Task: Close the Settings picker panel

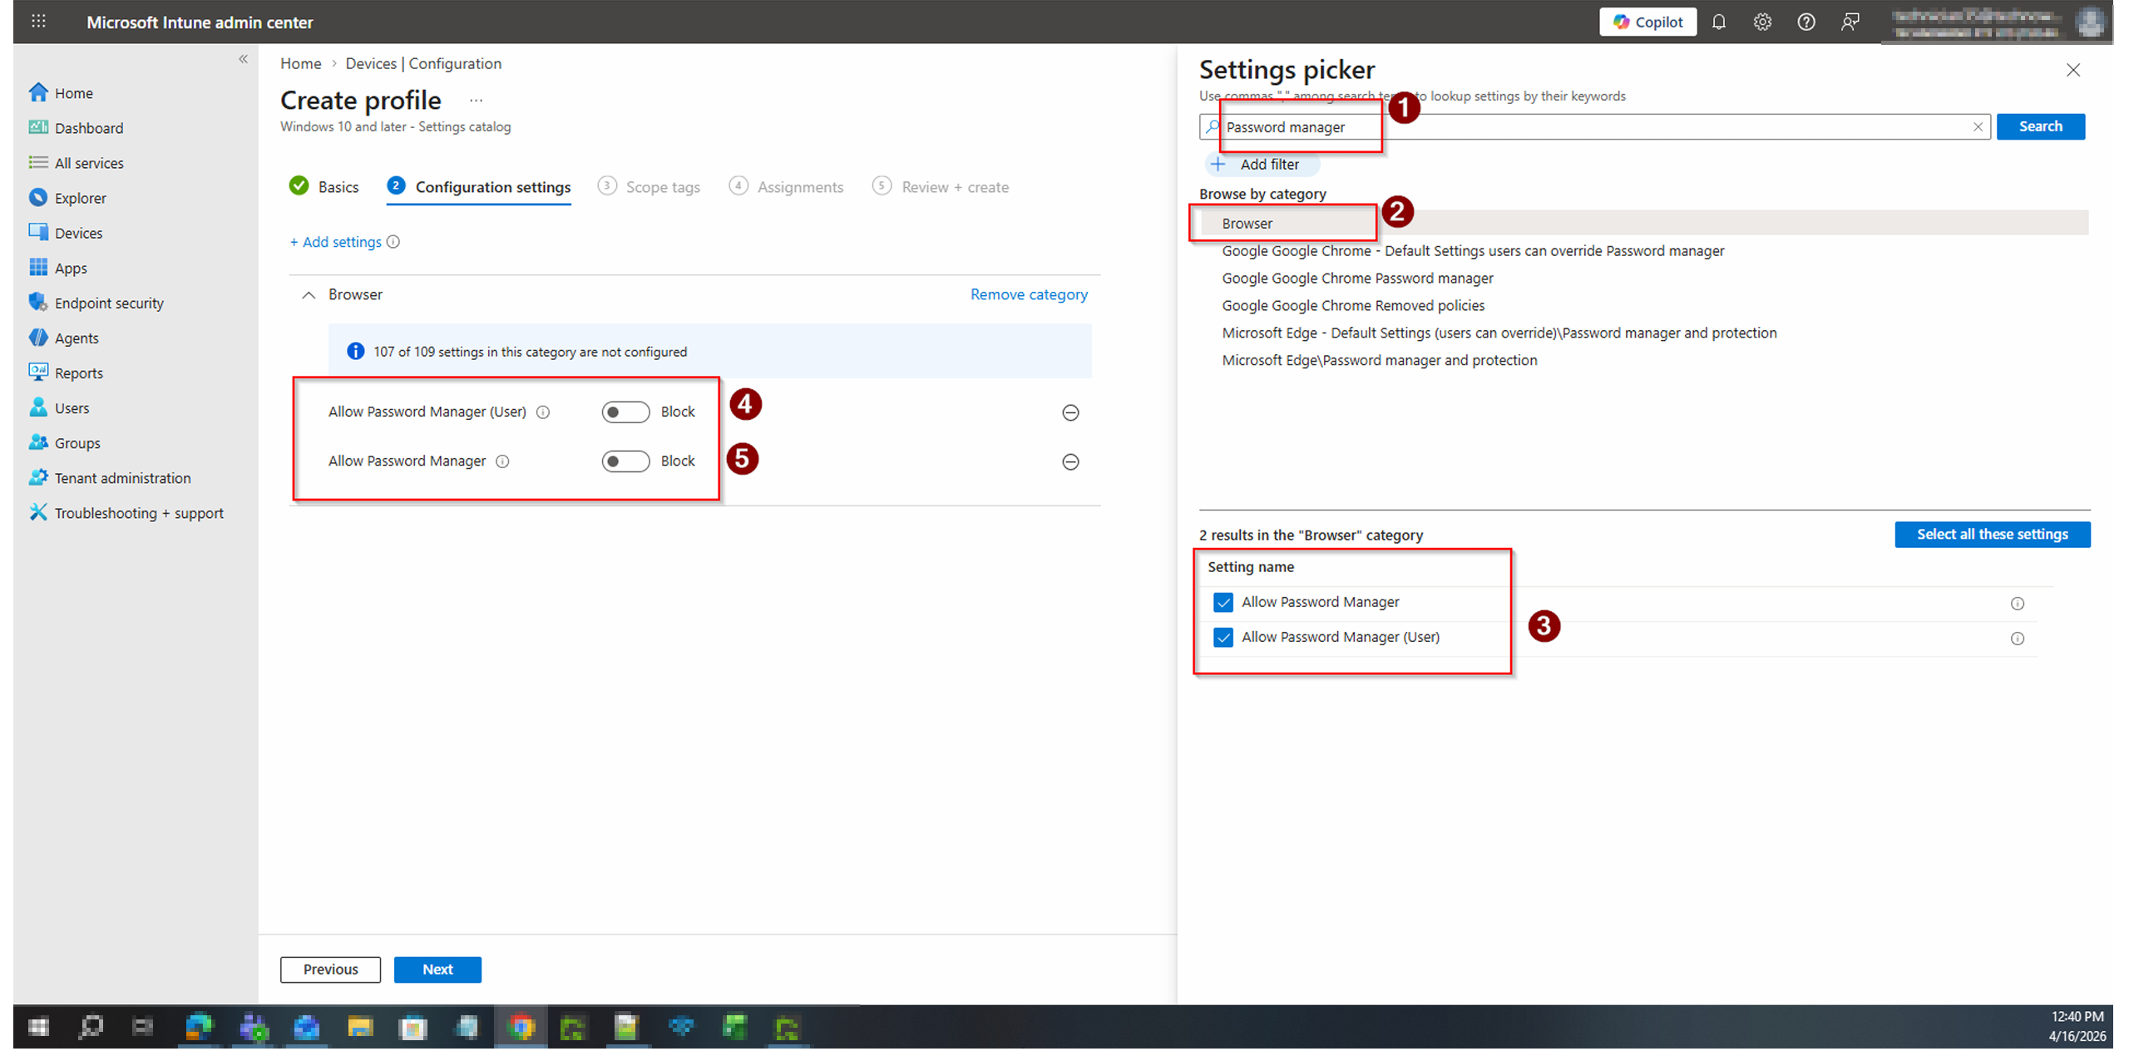Action: click(2073, 70)
